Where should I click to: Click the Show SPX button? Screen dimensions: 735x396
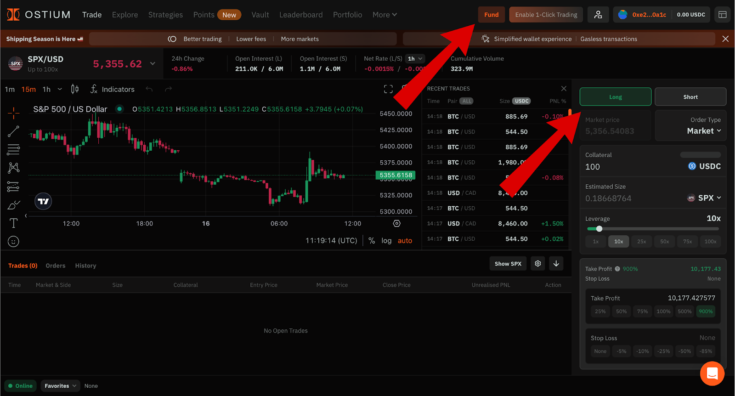tap(508, 264)
